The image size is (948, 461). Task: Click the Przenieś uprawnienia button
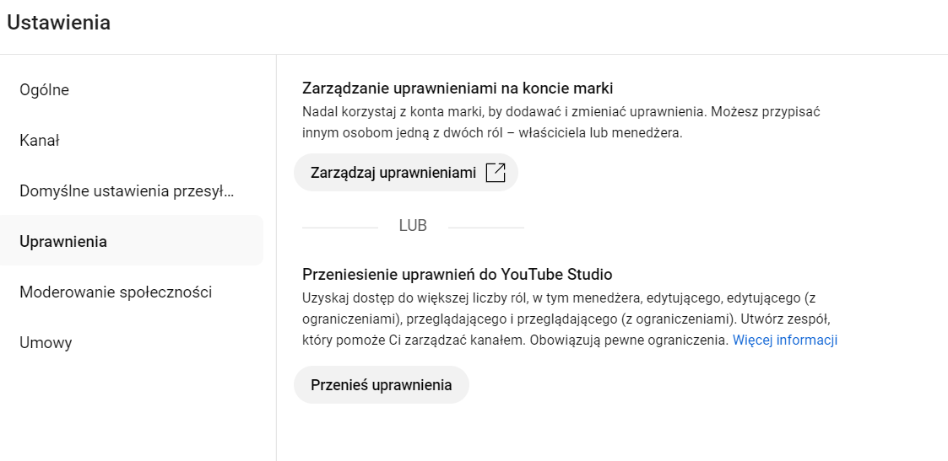(382, 385)
